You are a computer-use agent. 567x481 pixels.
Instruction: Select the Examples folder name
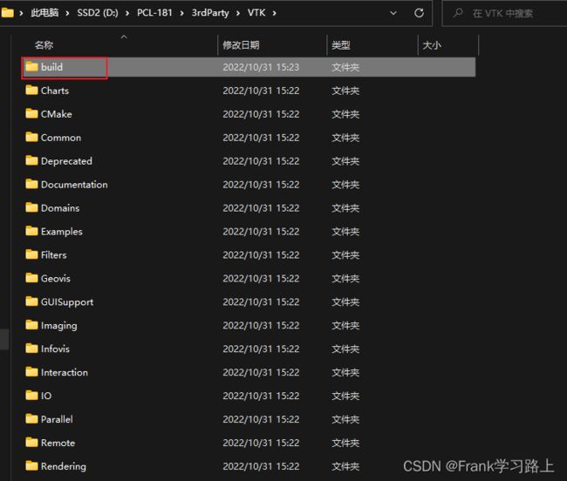click(62, 232)
